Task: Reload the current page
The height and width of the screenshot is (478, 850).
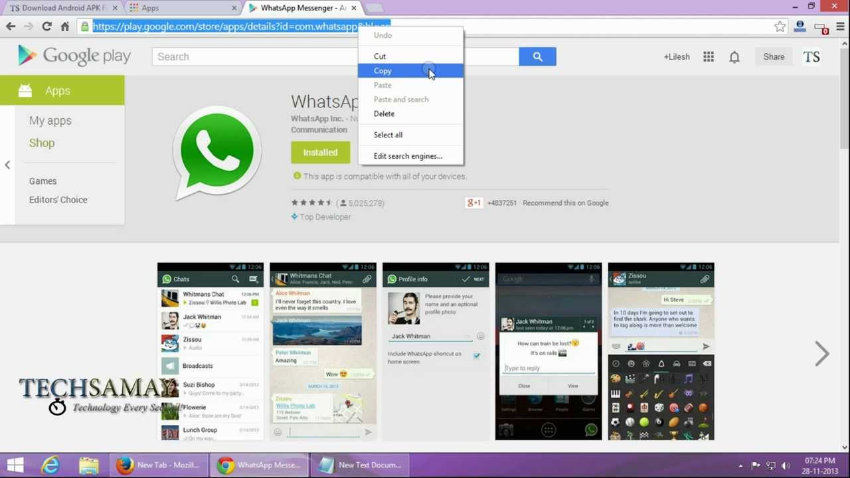Action: [x=46, y=27]
